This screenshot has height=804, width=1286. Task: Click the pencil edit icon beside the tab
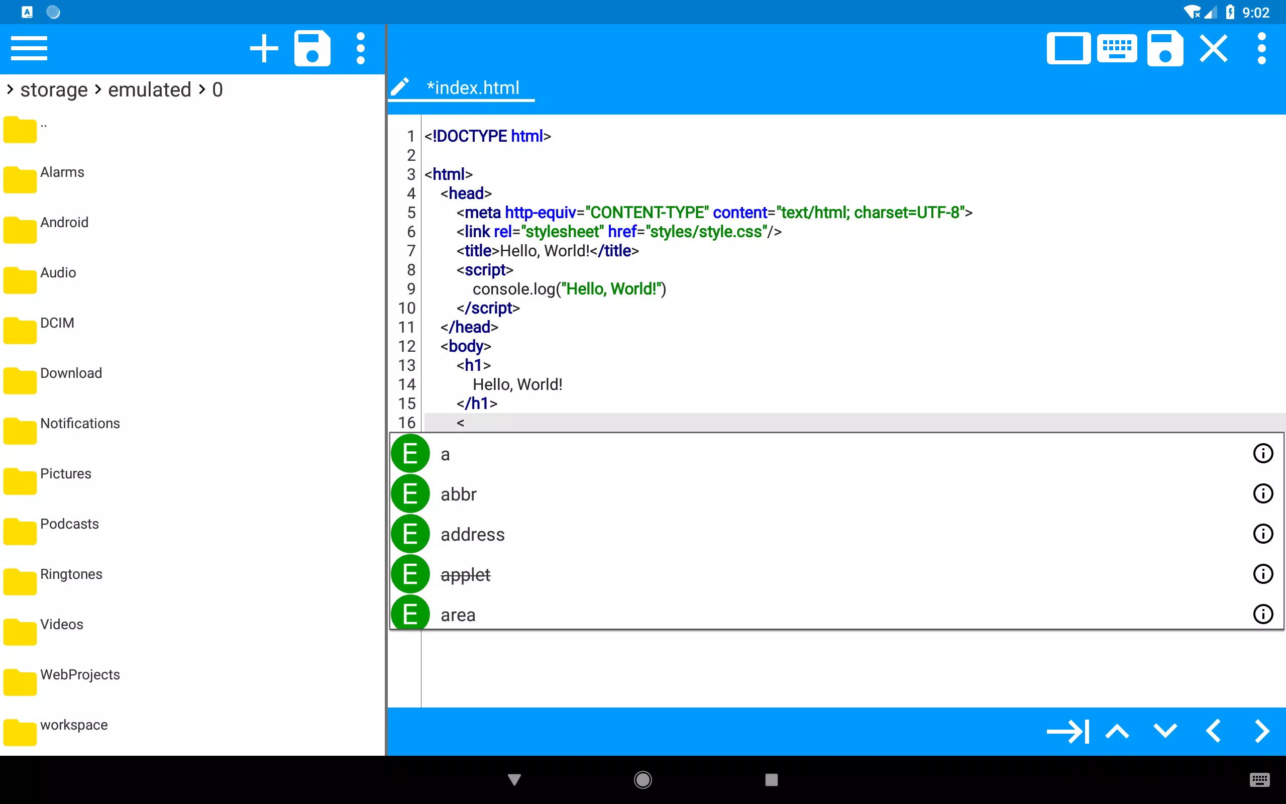(x=400, y=86)
